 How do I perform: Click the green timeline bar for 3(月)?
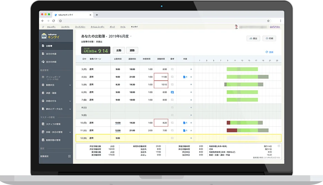[242, 69]
